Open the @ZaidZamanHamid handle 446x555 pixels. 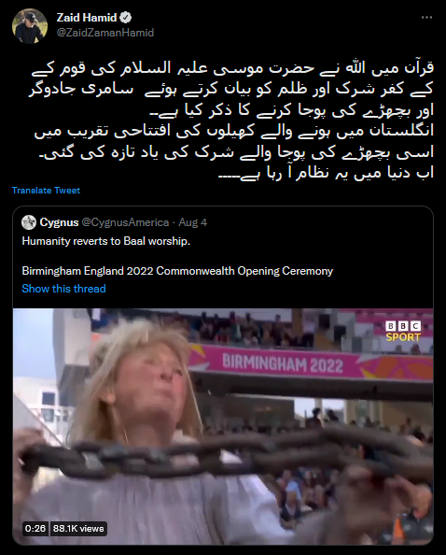105,33
